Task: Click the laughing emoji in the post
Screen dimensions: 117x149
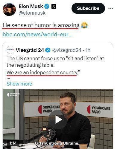Action: pyautogui.click(x=84, y=25)
